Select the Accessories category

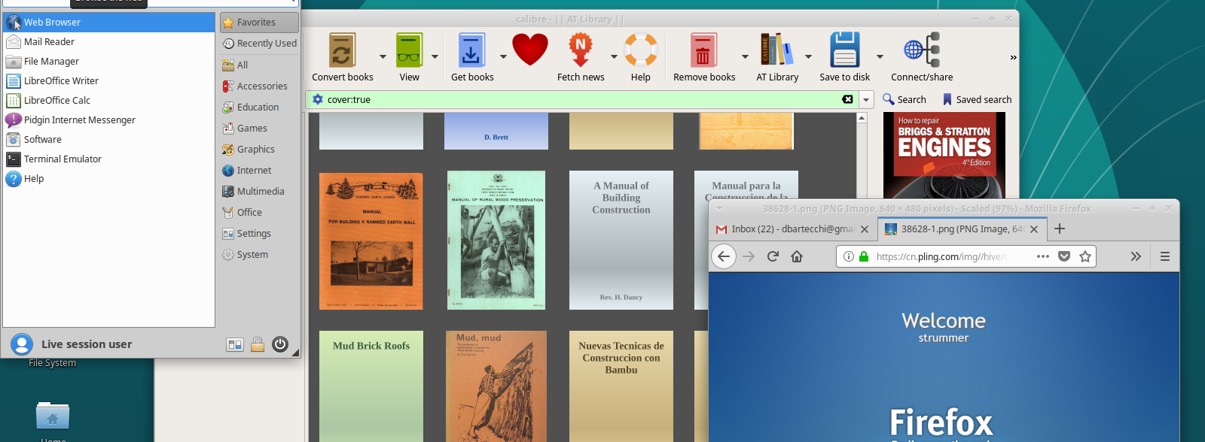[x=259, y=86]
